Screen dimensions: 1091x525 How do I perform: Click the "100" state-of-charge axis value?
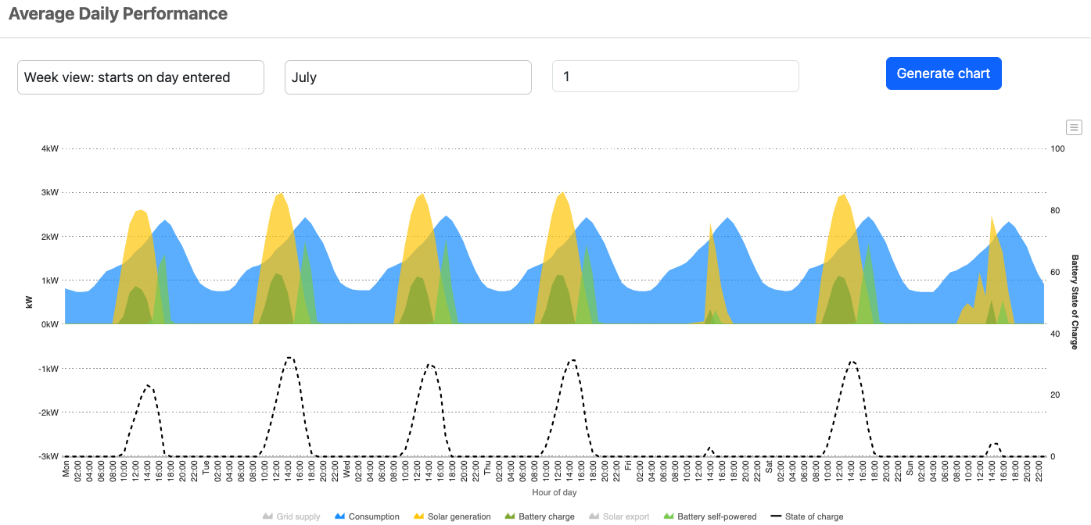1058,148
